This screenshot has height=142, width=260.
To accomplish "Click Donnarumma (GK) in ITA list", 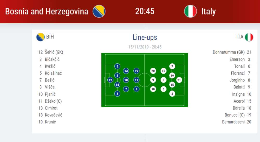I will pos(229,52).
